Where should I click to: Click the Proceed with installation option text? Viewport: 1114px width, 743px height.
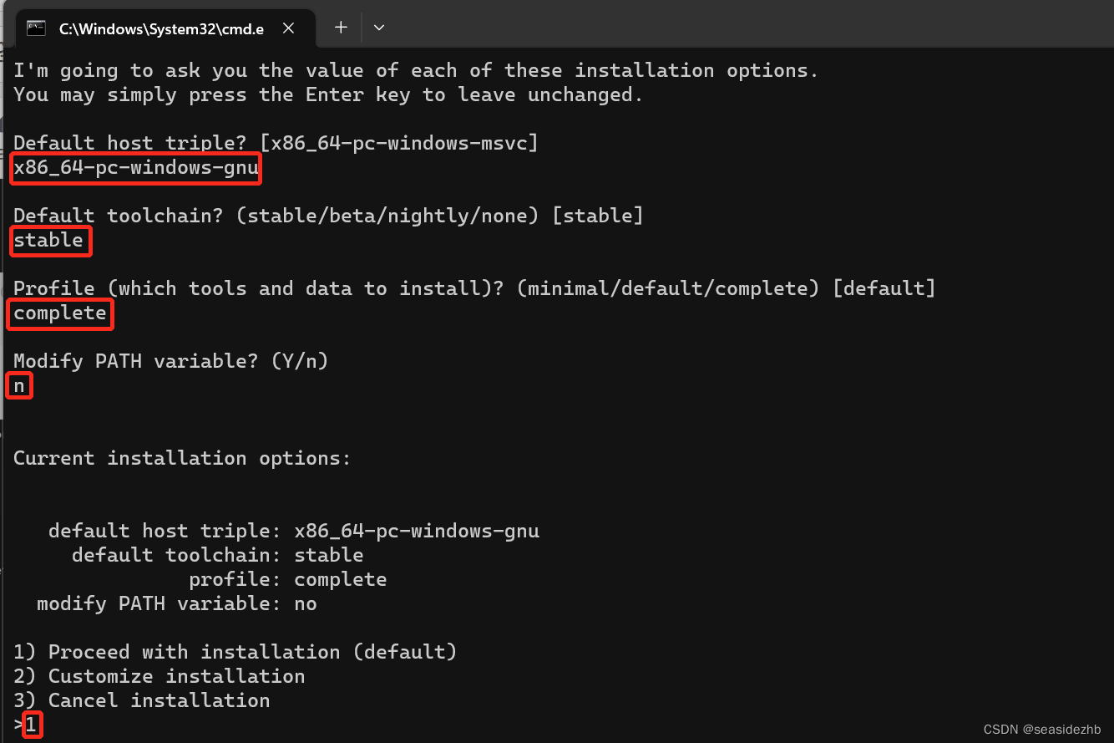coord(234,651)
